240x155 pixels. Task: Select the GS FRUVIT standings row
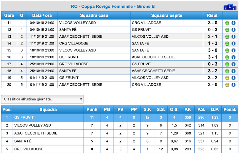pyautogui.click(x=120, y=117)
